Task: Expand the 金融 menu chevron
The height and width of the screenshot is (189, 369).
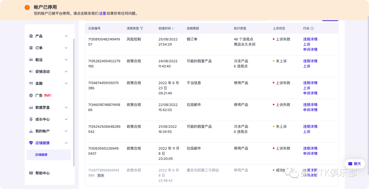Action: pos(66,83)
